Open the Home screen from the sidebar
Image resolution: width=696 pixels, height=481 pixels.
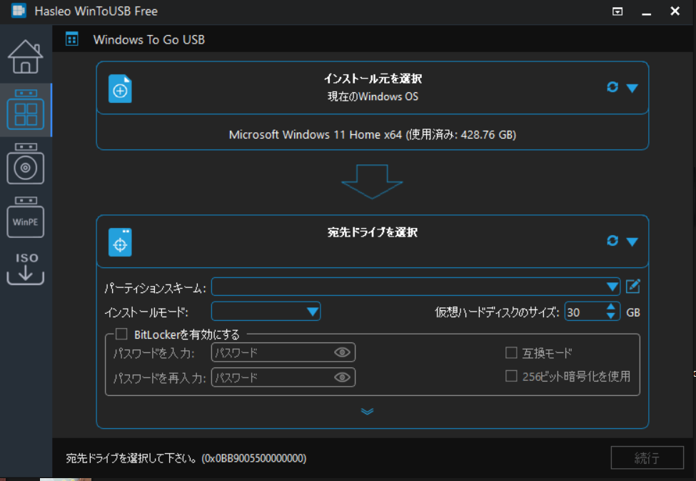click(x=26, y=56)
